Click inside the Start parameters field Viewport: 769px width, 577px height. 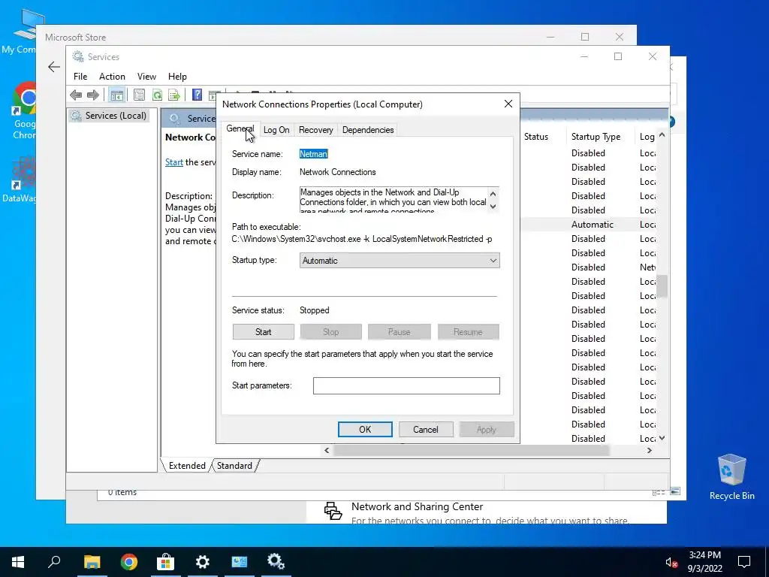pos(406,385)
